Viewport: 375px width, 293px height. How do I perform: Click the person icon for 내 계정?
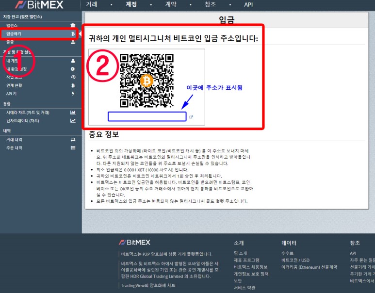(x=73, y=61)
